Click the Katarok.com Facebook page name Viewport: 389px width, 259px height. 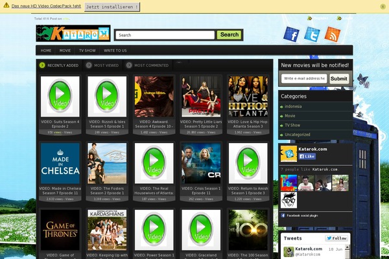click(312, 149)
